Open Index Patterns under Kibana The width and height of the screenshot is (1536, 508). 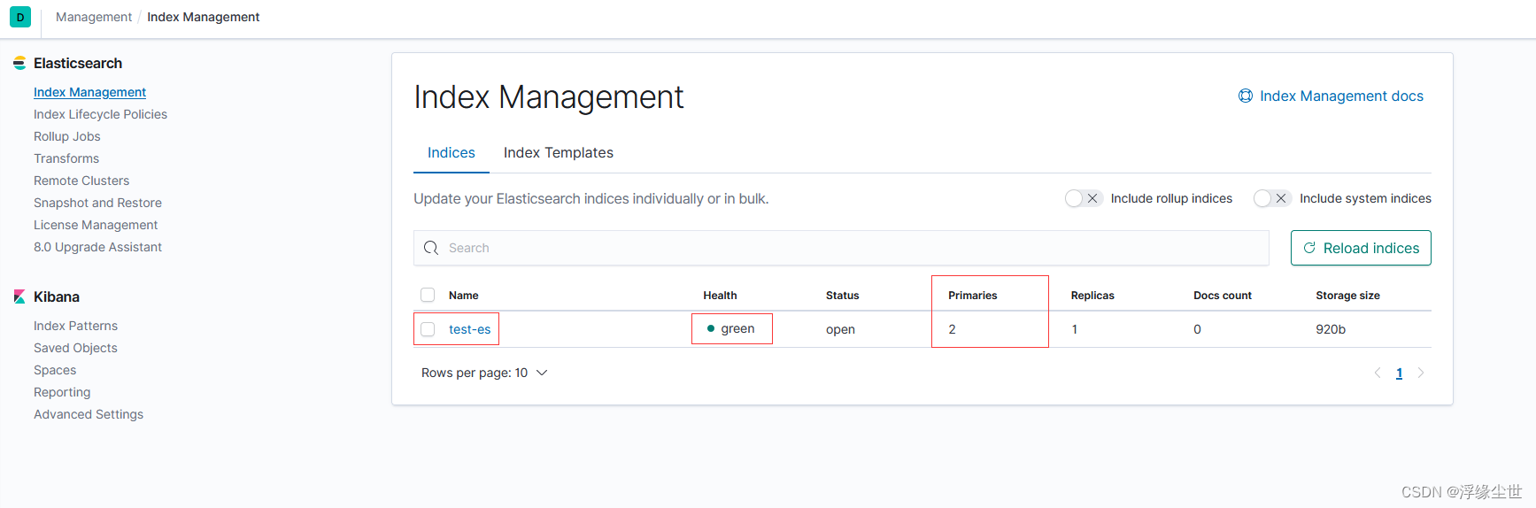75,326
